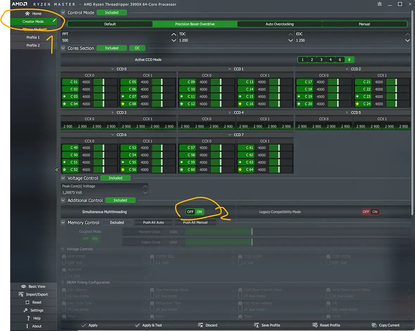Screen dimensions: 415x331
Task: Collapse the sidebar with double-chevron icon
Action: point(57,170)
